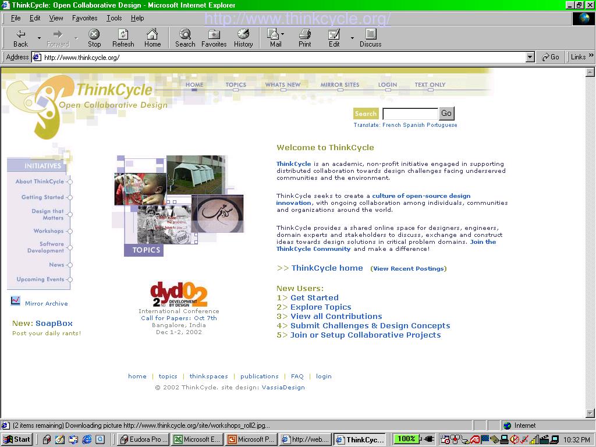The image size is (596, 447).
Task: Click the Go button next to Address bar
Action: 551,57
